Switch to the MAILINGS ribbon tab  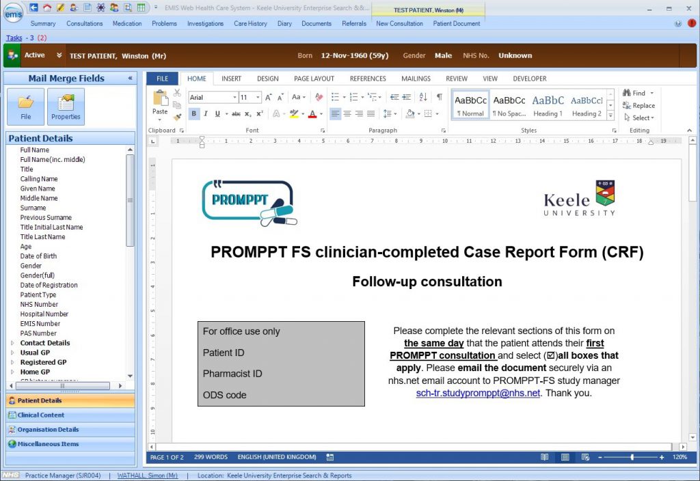coord(416,79)
